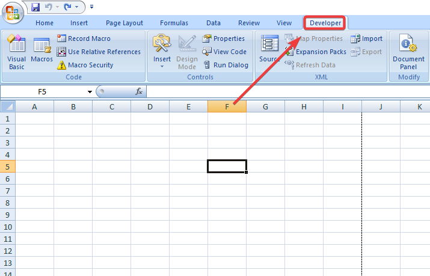
Task: Click Refresh Data
Action: click(x=310, y=65)
